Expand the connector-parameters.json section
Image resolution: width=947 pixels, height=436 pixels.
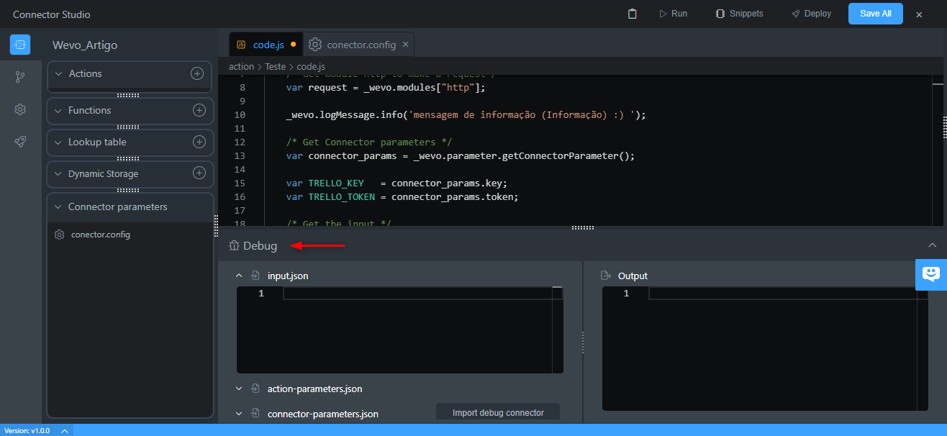(x=239, y=414)
